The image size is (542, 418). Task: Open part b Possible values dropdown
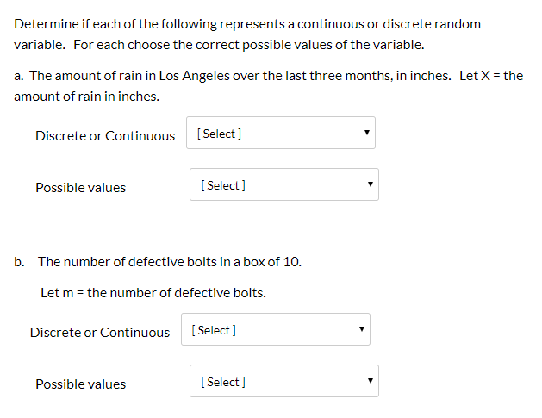(284, 381)
